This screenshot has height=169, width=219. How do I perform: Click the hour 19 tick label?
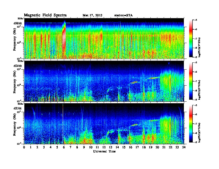click(151, 147)
